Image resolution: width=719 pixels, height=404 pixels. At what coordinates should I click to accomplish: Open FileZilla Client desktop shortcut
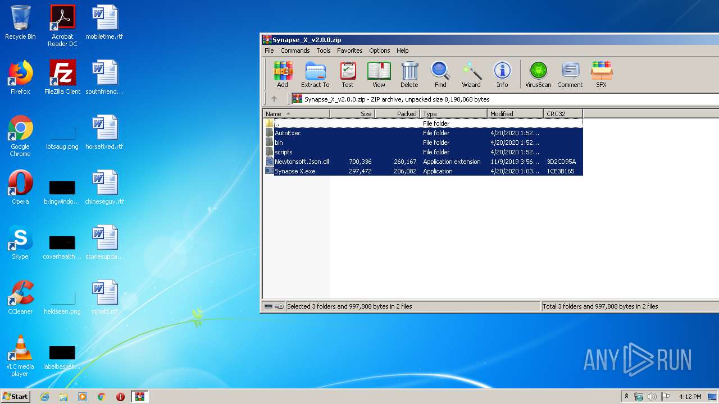point(62,77)
